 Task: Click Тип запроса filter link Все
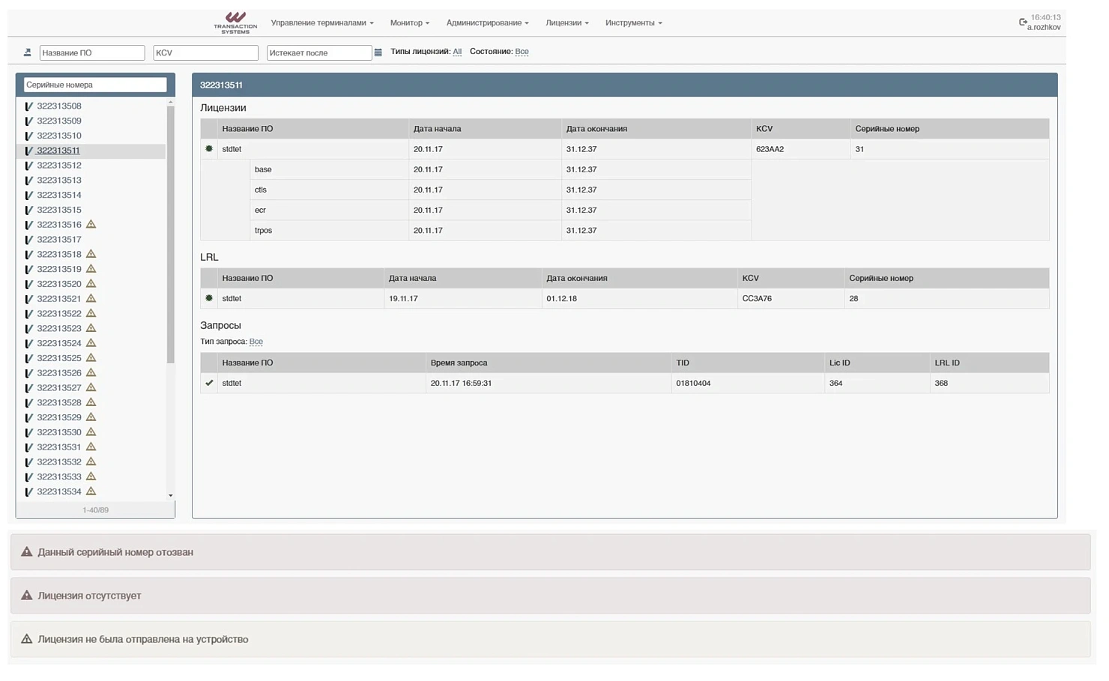point(256,342)
